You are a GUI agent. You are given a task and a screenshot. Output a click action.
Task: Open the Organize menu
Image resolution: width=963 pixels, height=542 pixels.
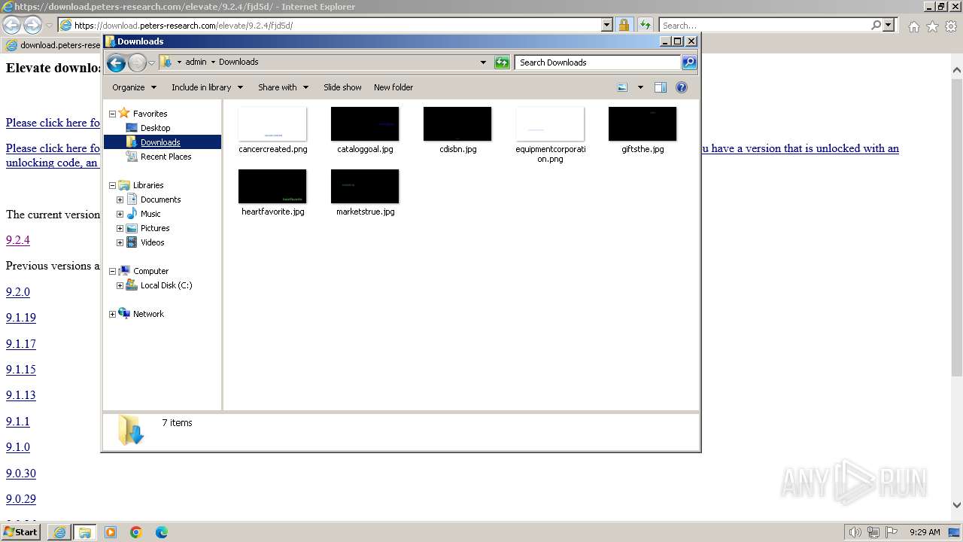click(134, 87)
